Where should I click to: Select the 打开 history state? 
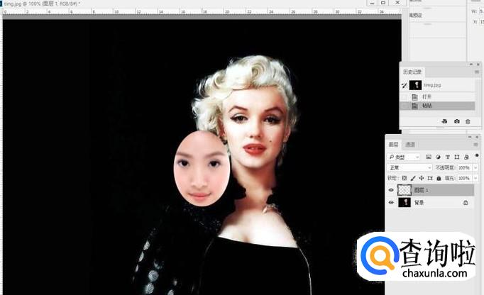[438, 97]
